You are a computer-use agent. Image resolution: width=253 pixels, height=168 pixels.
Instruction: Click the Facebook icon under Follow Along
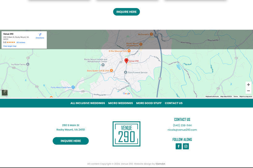(x=178, y=146)
